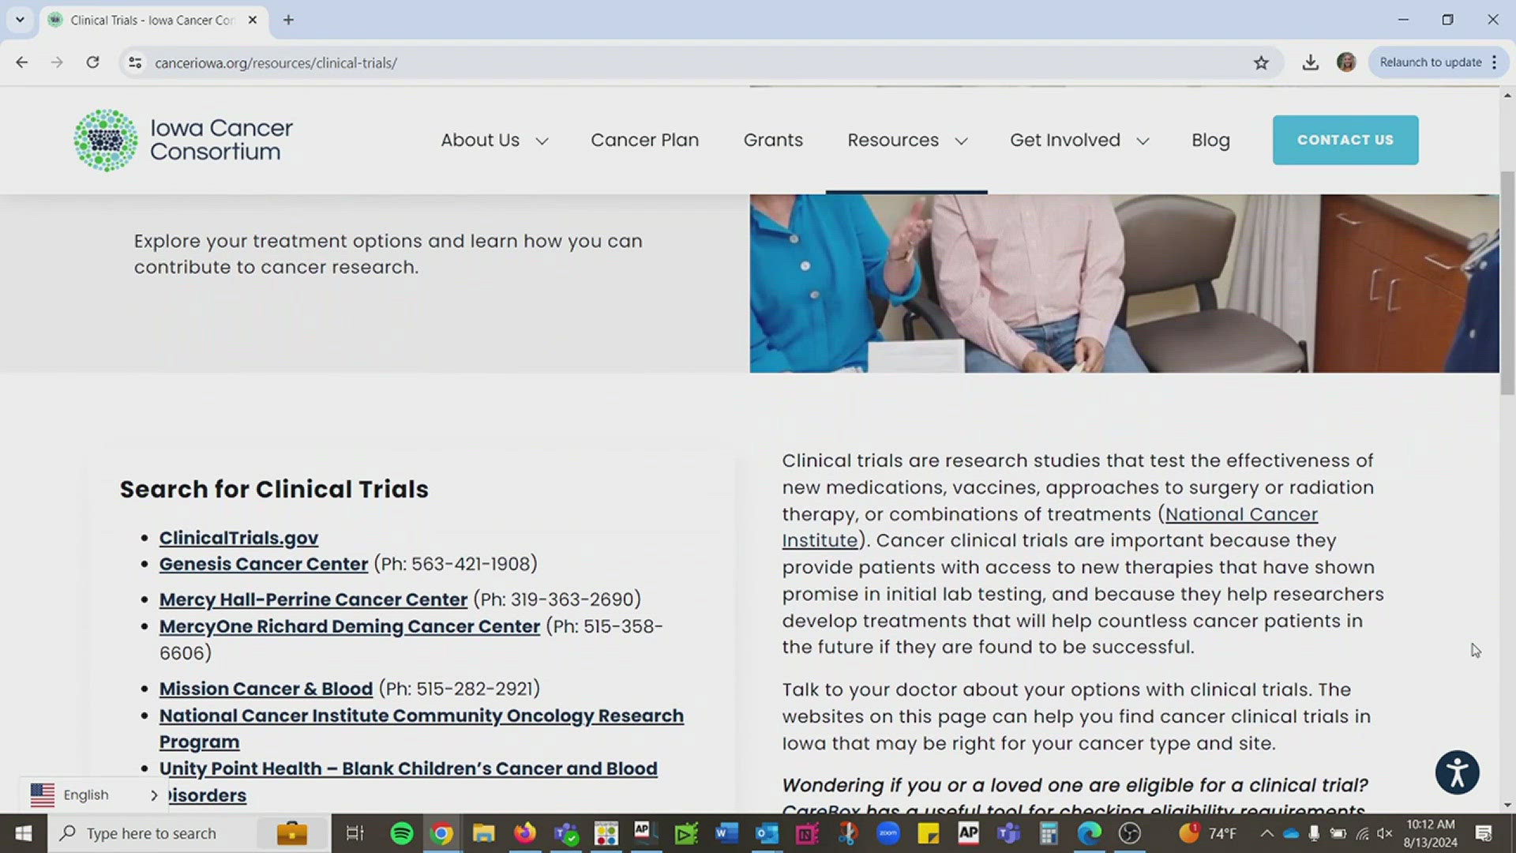Click the CONTACT US button
The width and height of the screenshot is (1516, 853).
pos(1345,140)
